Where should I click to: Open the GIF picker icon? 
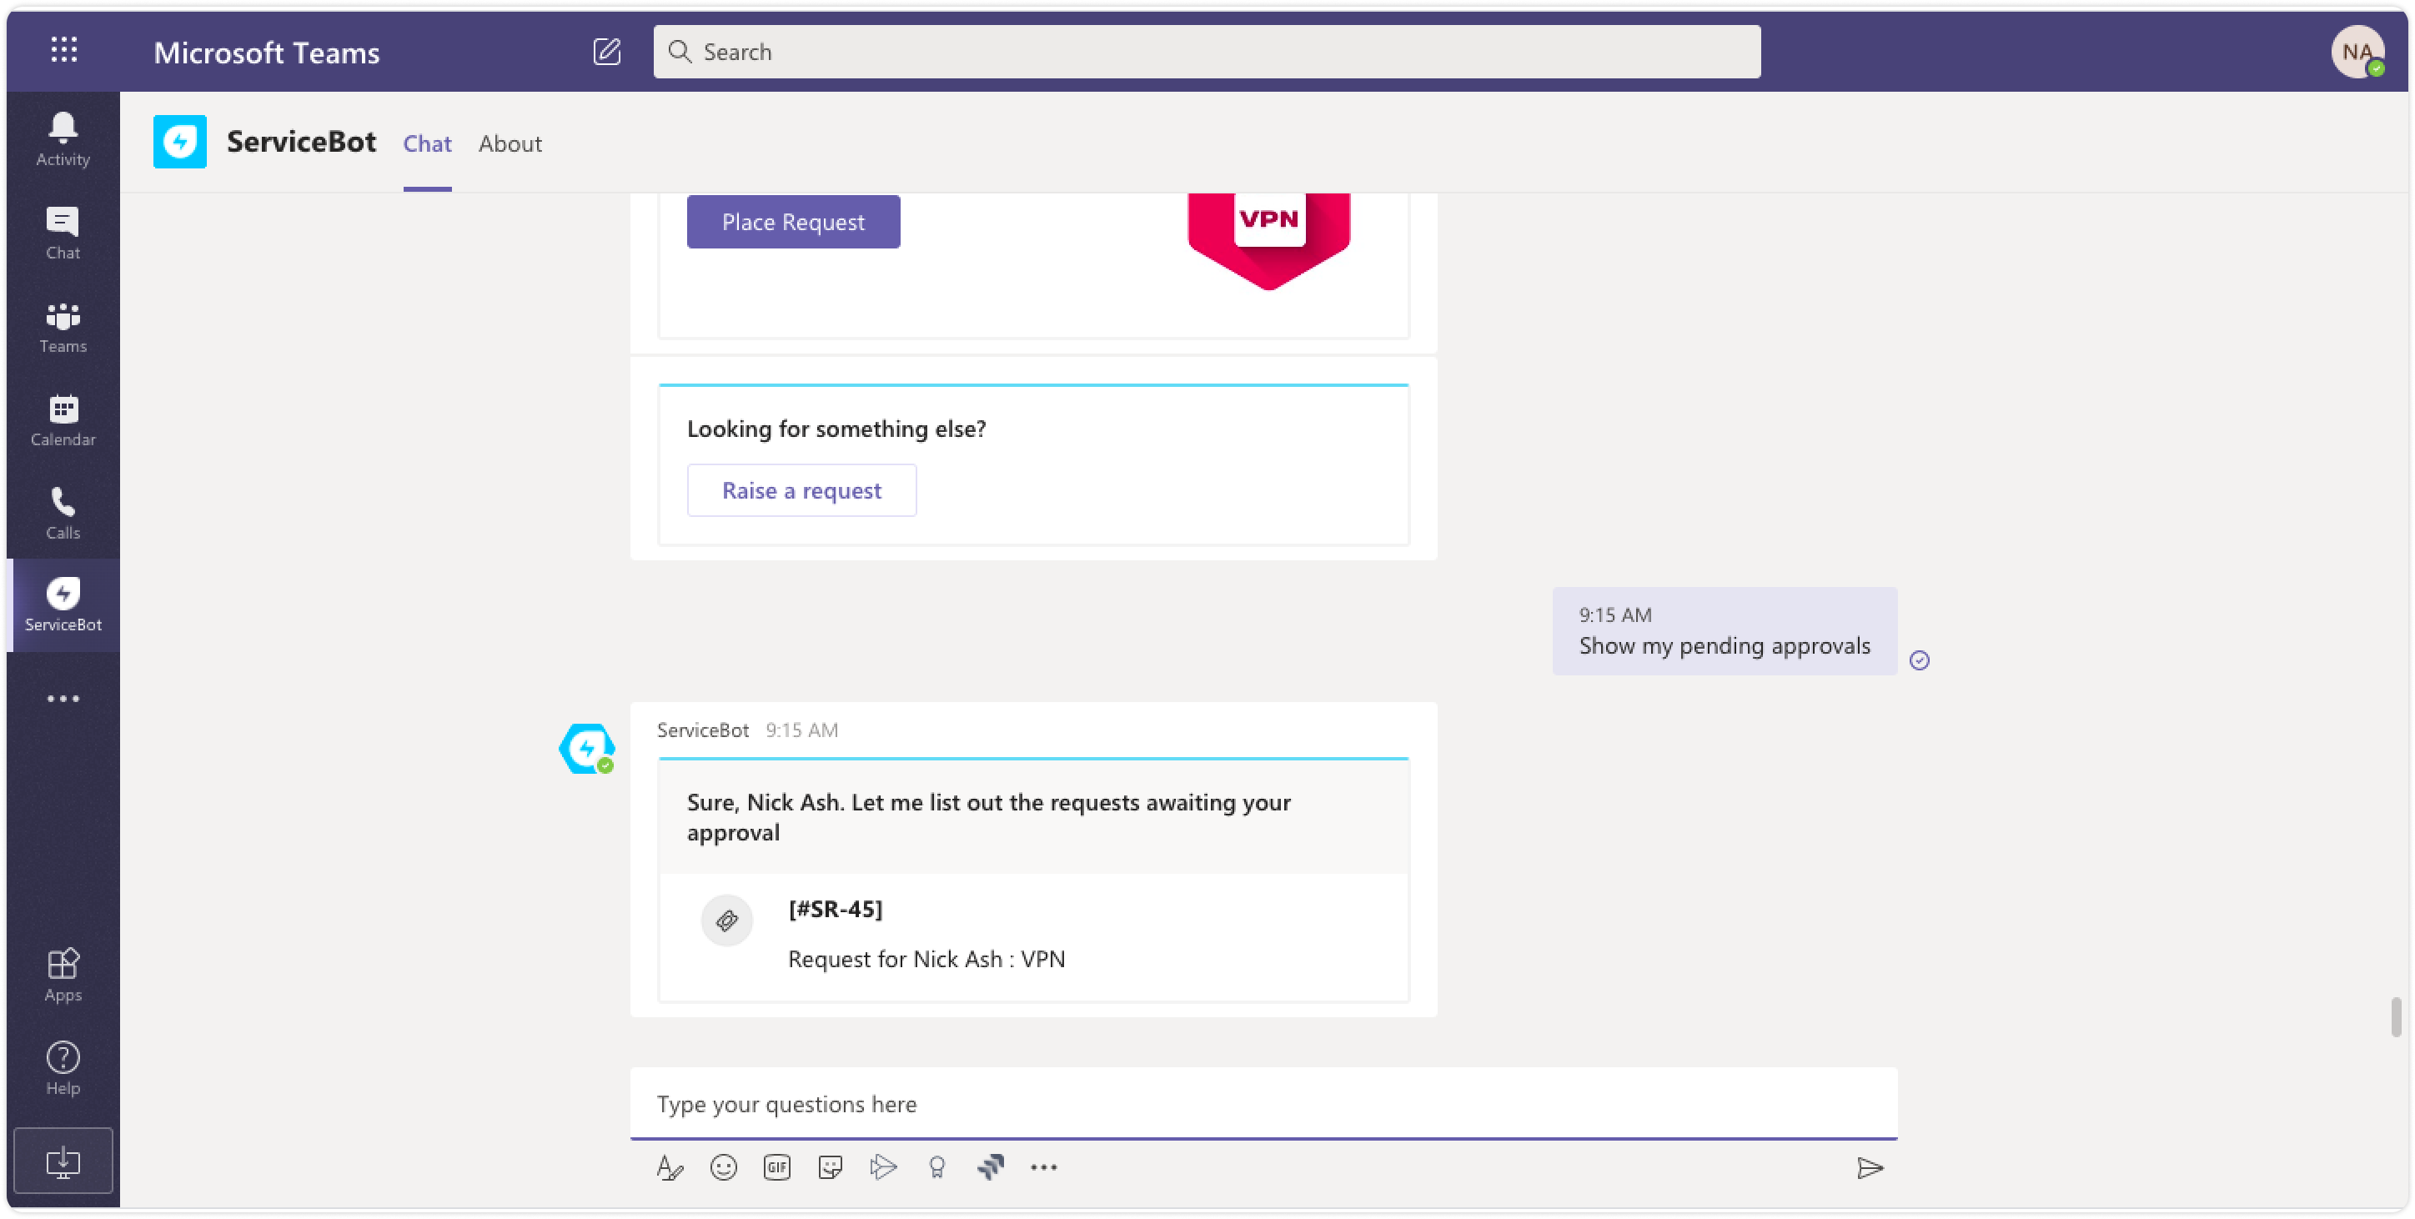tap(776, 1167)
